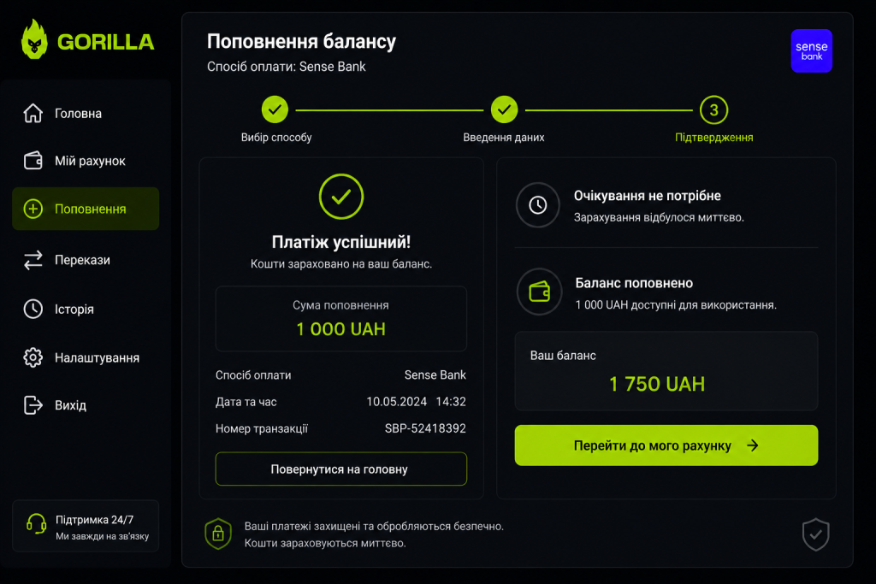Select step 3 Підтвердження circle
This screenshot has height=584, width=876.
pos(713,110)
